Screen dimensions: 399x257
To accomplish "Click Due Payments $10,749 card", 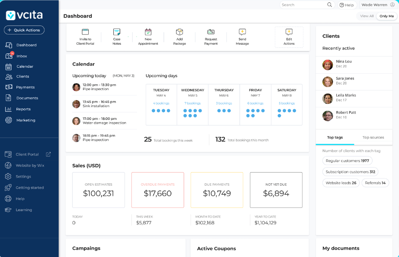I will point(217,190).
